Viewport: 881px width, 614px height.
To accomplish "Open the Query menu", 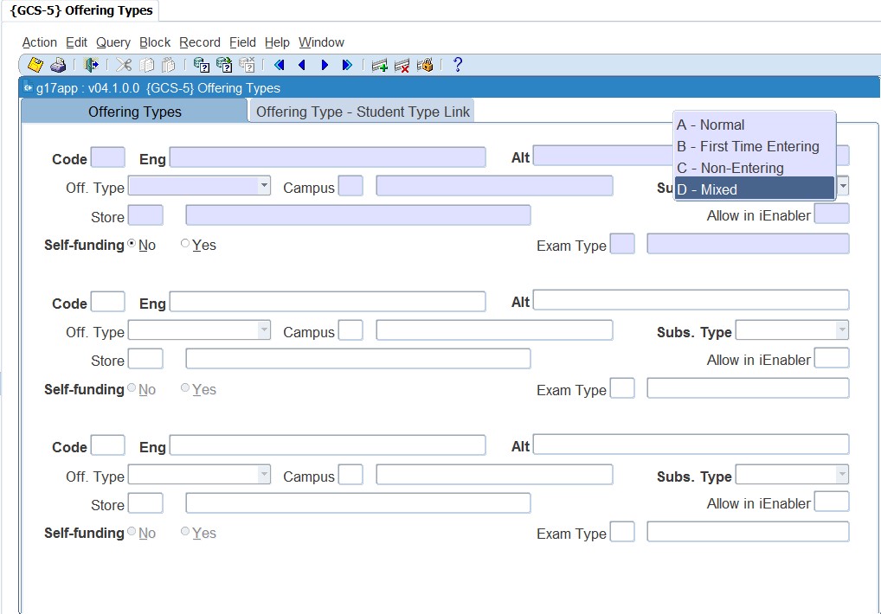I will click(x=113, y=42).
